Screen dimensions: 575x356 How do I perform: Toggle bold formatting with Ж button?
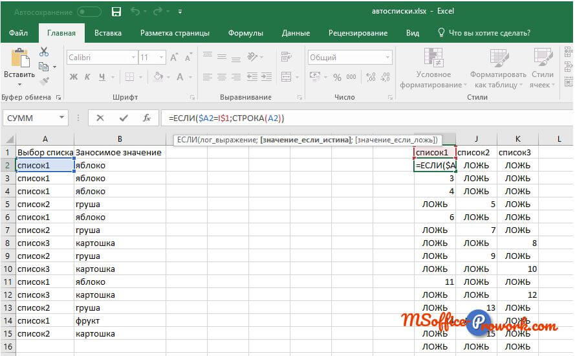point(73,77)
